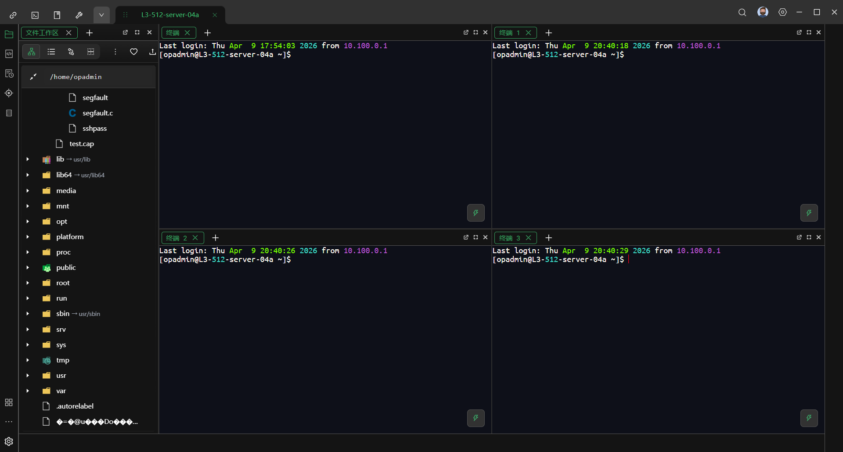Add new tab beside 文件工作区
843x452 pixels.
tap(90, 33)
